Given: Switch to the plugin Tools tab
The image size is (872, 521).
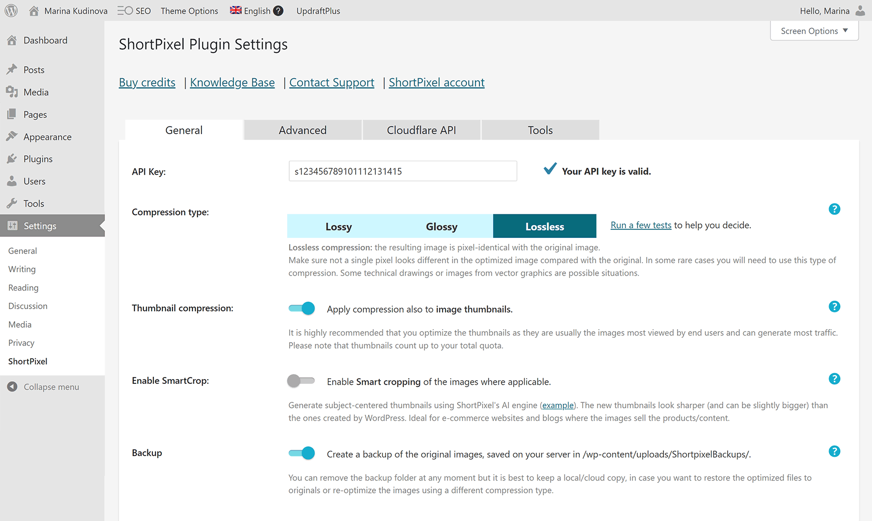Looking at the screenshot, I should (x=540, y=130).
